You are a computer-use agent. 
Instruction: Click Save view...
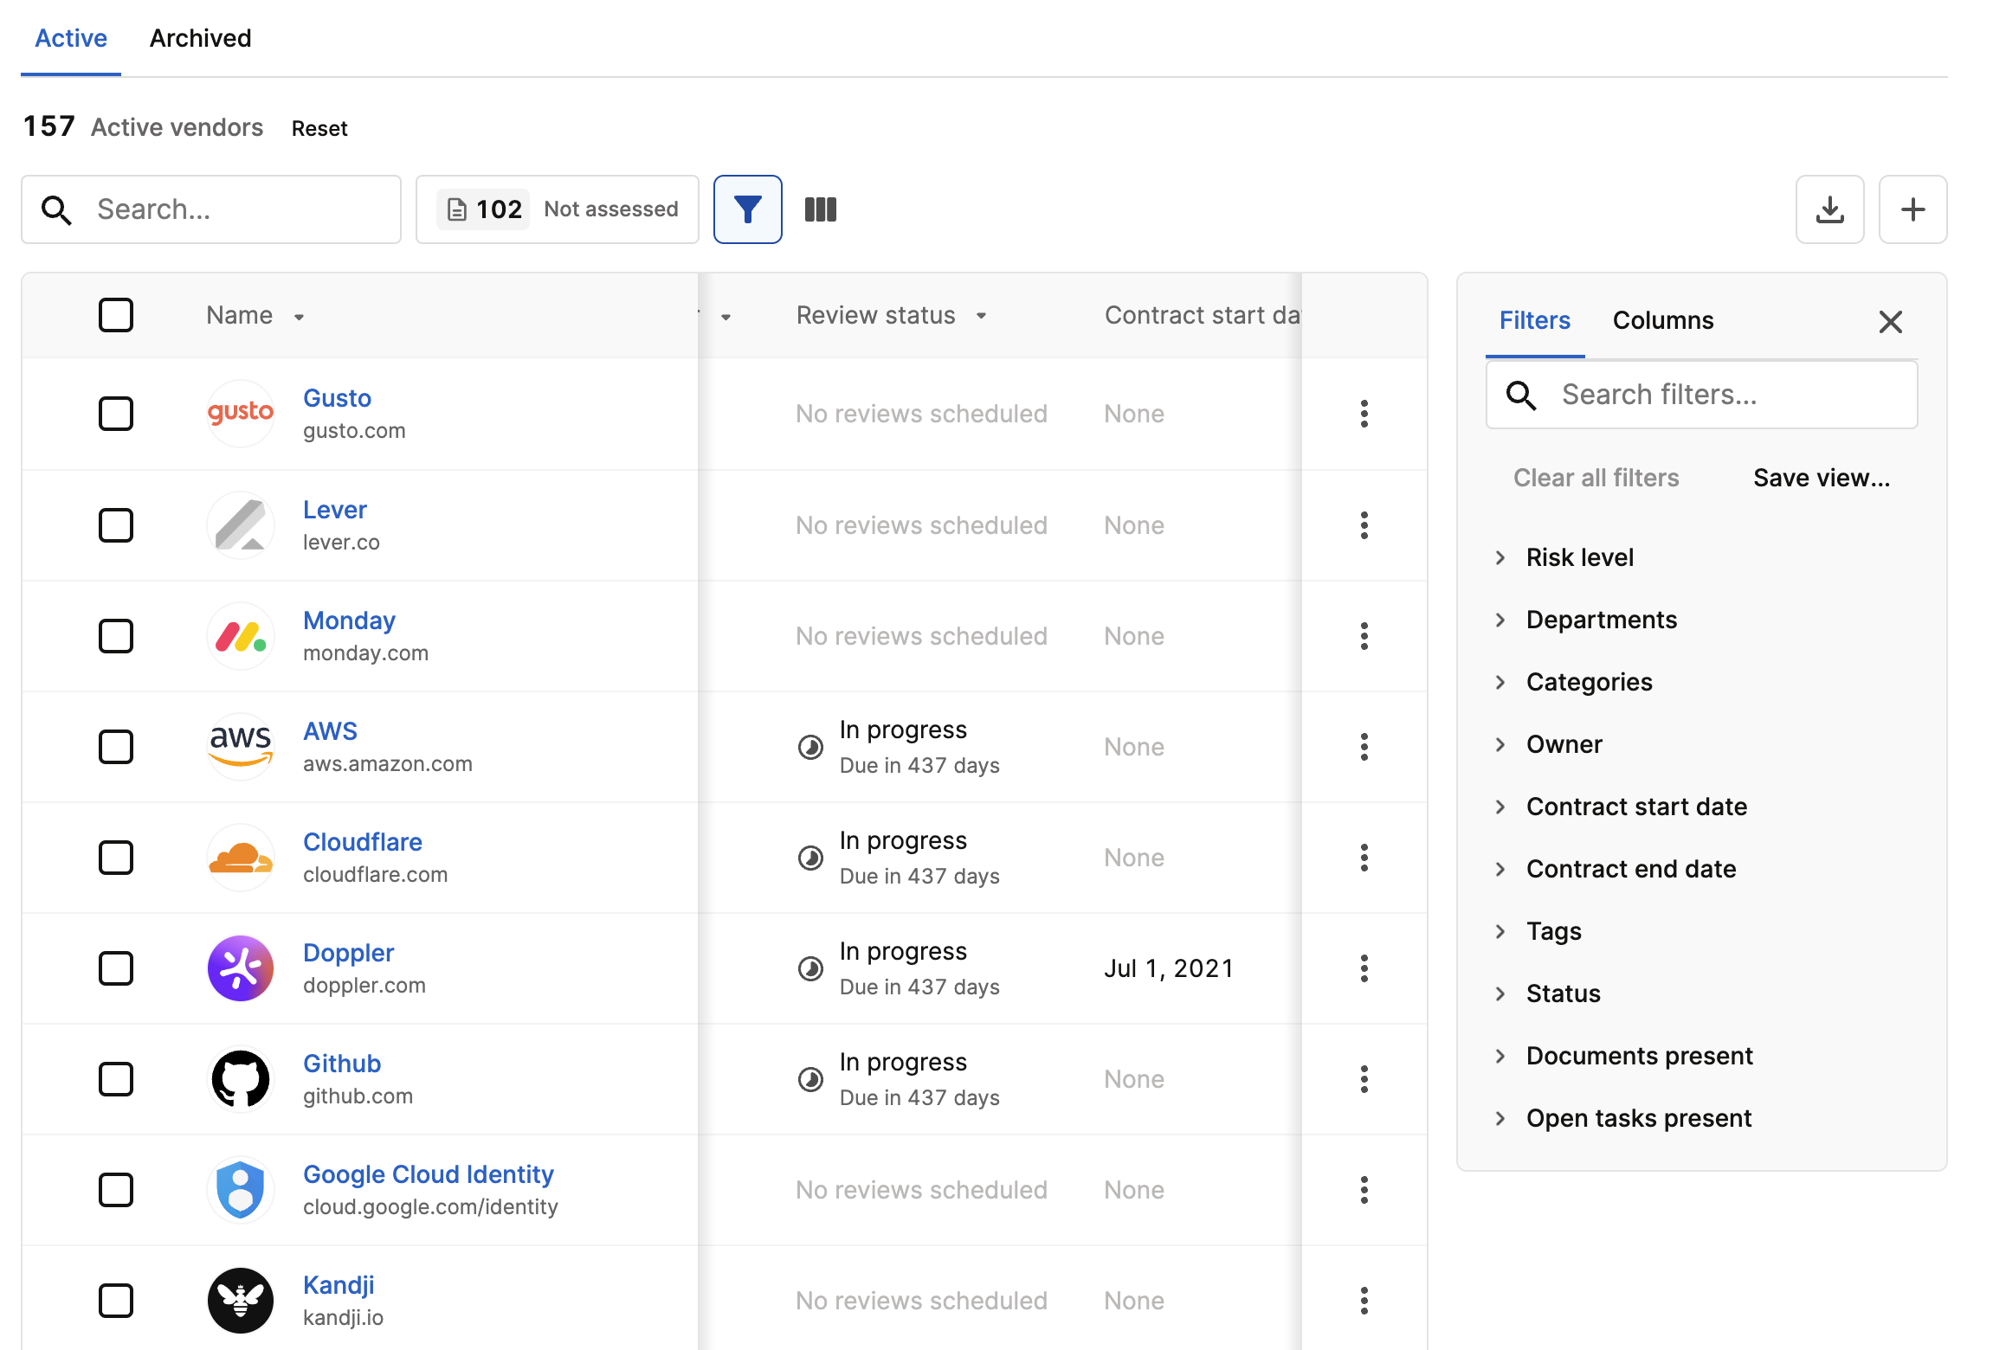point(1821,478)
